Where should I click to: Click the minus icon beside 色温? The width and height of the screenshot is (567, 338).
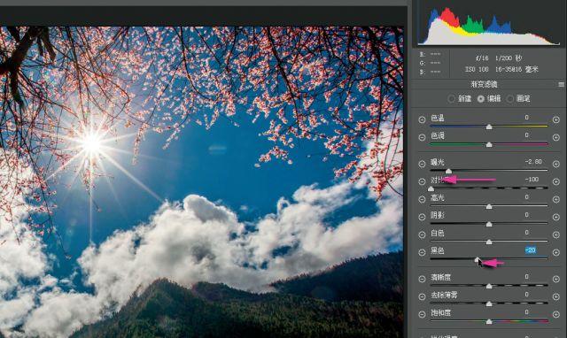(422, 119)
